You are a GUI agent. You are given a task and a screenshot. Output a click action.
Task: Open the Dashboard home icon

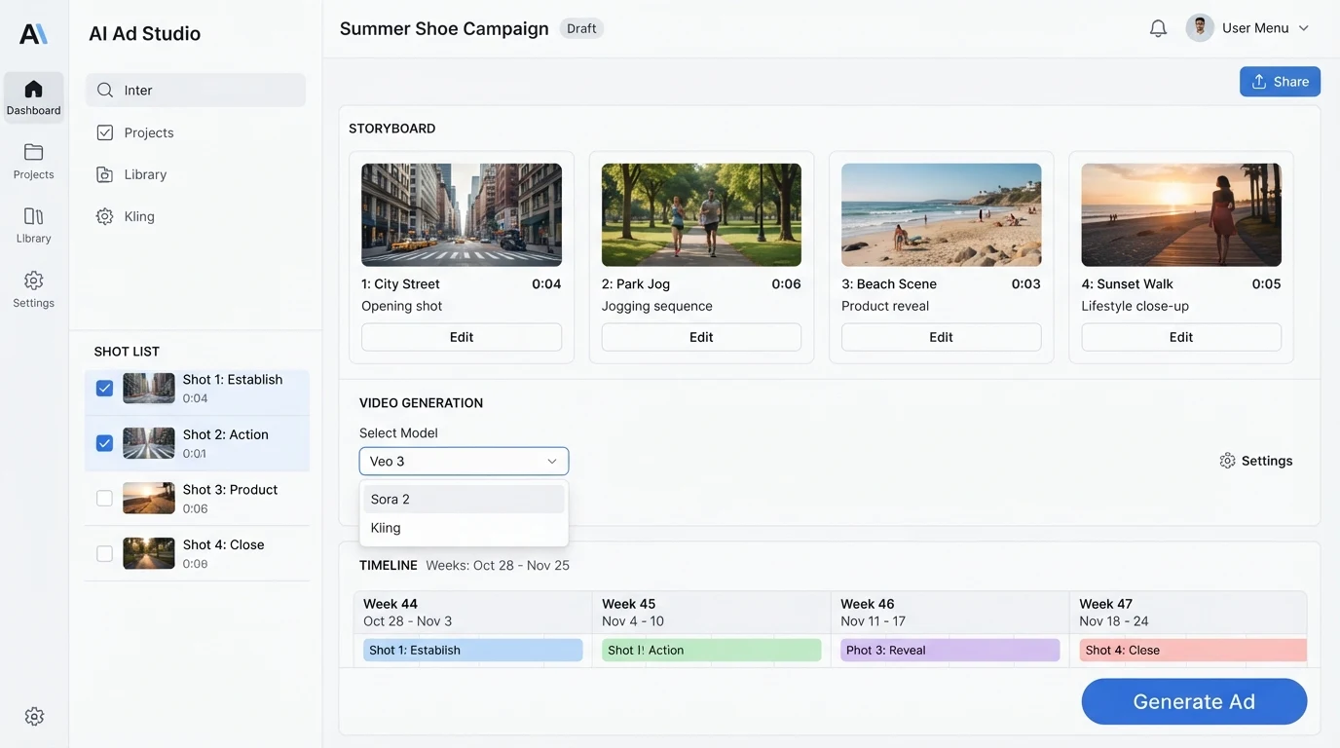pos(33,89)
